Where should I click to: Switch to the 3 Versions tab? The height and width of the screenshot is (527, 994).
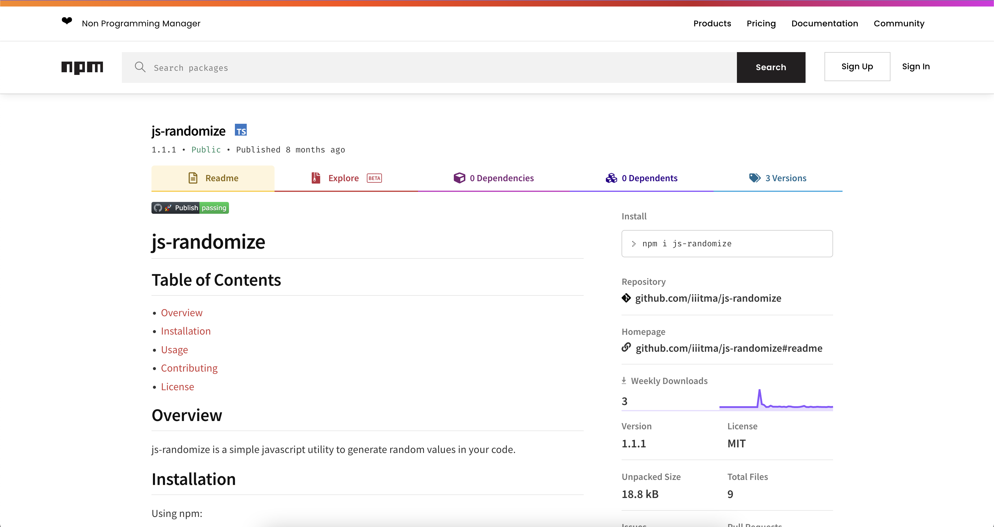click(778, 178)
